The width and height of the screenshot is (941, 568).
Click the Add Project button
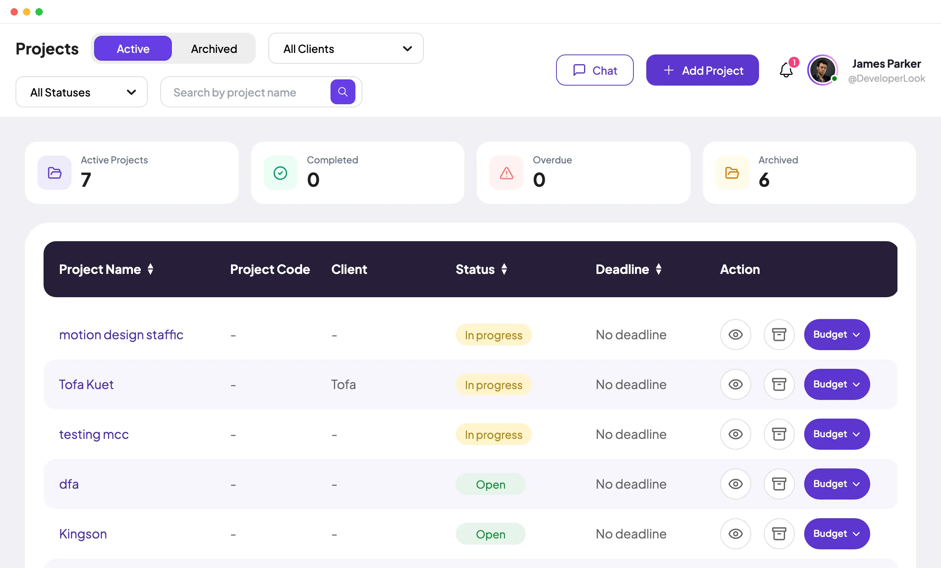[x=702, y=70]
